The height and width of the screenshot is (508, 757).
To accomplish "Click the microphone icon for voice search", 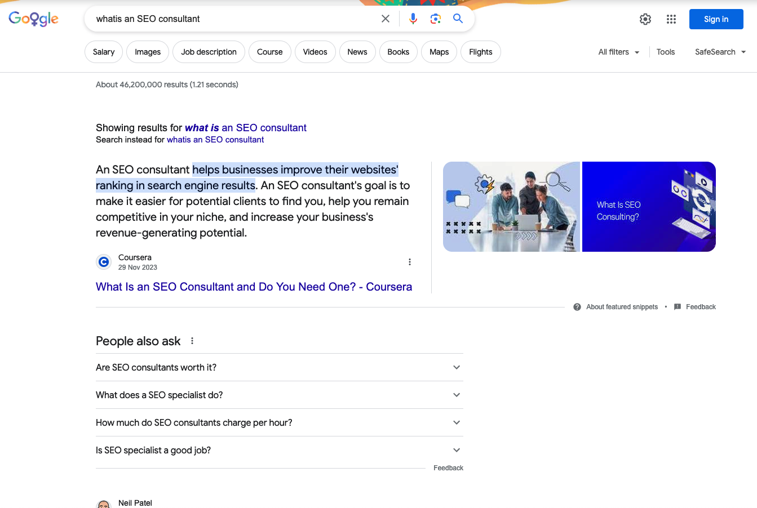I will click(413, 18).
